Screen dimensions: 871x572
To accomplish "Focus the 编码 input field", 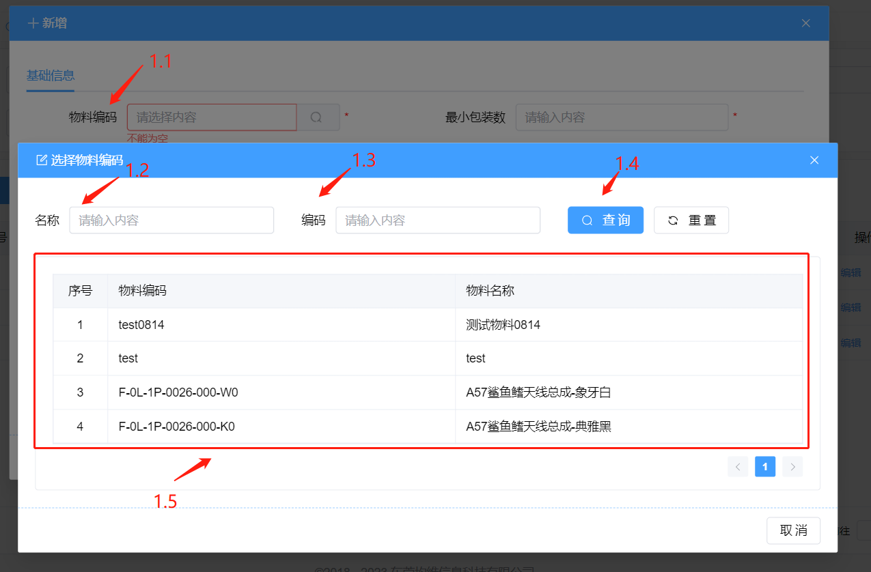I will coord(438,220).
